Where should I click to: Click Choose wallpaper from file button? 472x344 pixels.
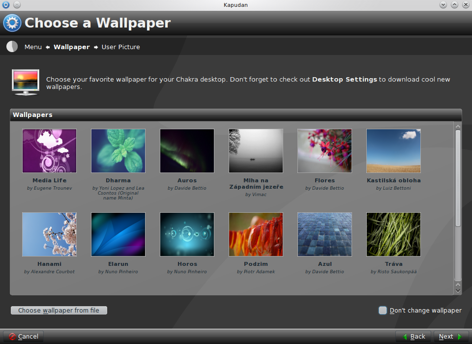(x=59, y=310)
